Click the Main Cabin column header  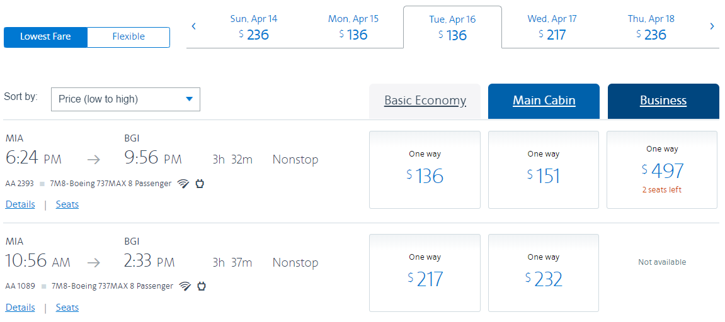click(x=544, y=101)
